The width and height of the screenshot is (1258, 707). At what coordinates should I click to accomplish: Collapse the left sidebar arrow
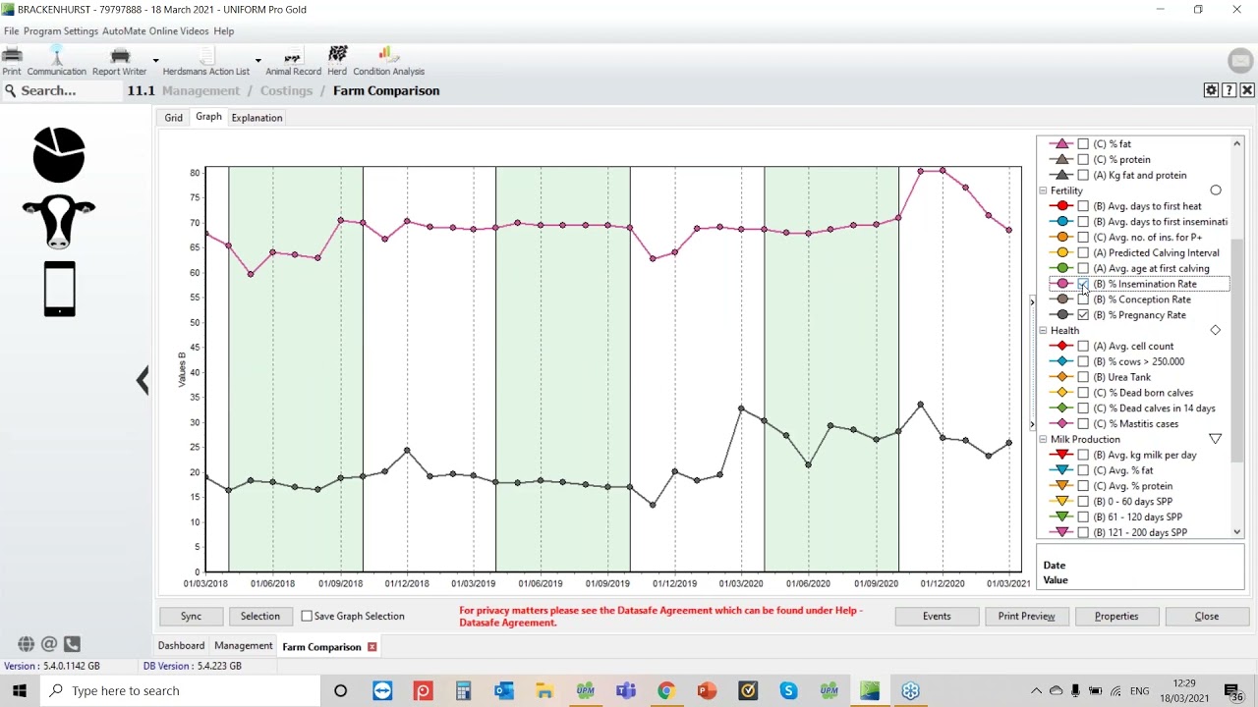(x=143, y=380)
